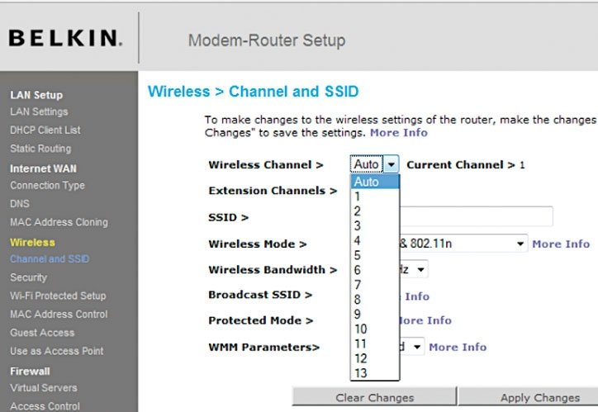Viewport: 598px width, 412px height.
Task: Select Auto in the channel list
Action: [x=375, y=182]
